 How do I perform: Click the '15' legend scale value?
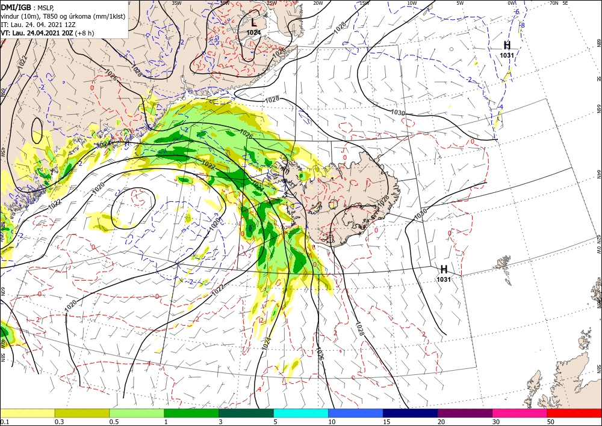pyautogui.click(x=387, y=422)
